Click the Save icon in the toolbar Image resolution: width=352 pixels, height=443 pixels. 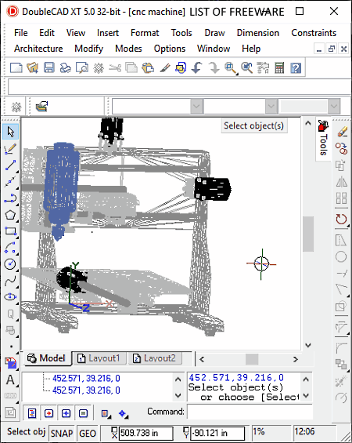[48, 67]
